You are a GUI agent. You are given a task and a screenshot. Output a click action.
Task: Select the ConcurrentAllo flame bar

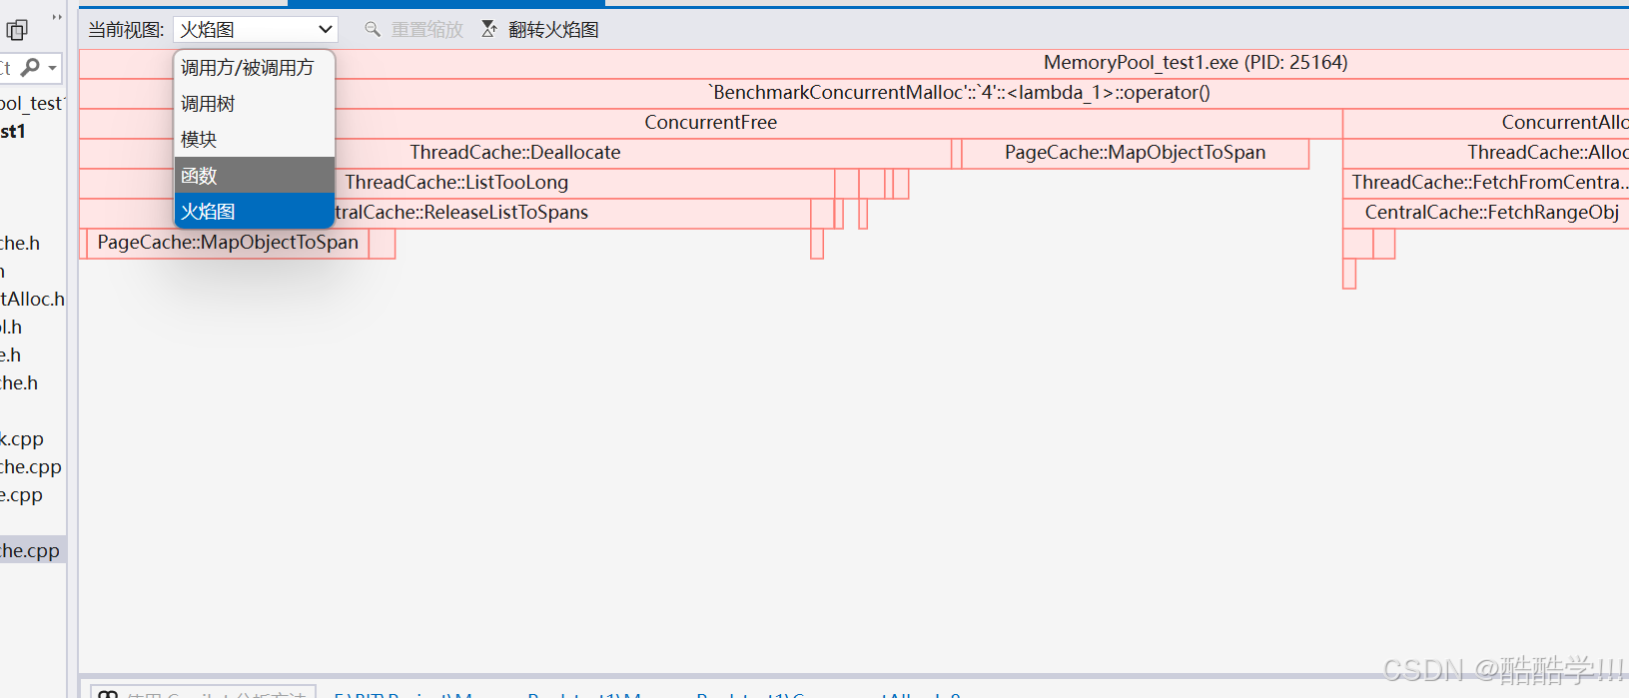[1486, 123]
